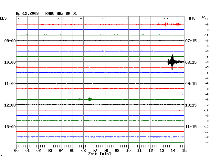This screenshot has height=159, width=210.
Task: Click the 11:00 local time label
Action: [10, 84]
